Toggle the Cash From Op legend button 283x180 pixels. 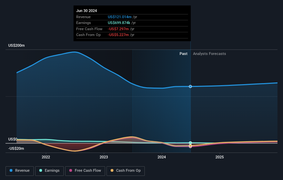125,171
